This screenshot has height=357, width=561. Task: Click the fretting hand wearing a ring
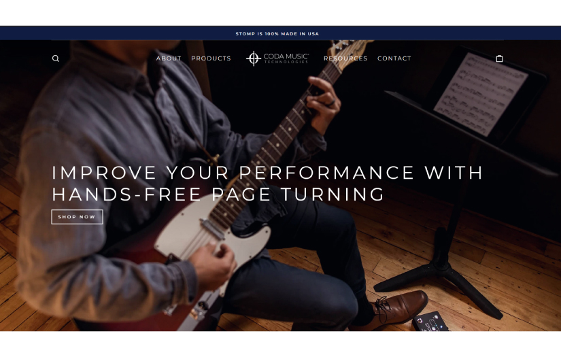click(x=324, y=105)
